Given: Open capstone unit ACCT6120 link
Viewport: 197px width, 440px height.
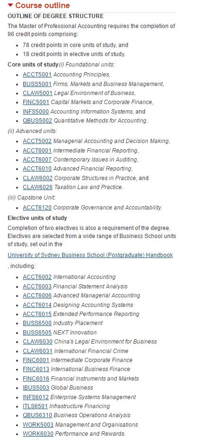Looking at the screenshot, I should [37, 208].
